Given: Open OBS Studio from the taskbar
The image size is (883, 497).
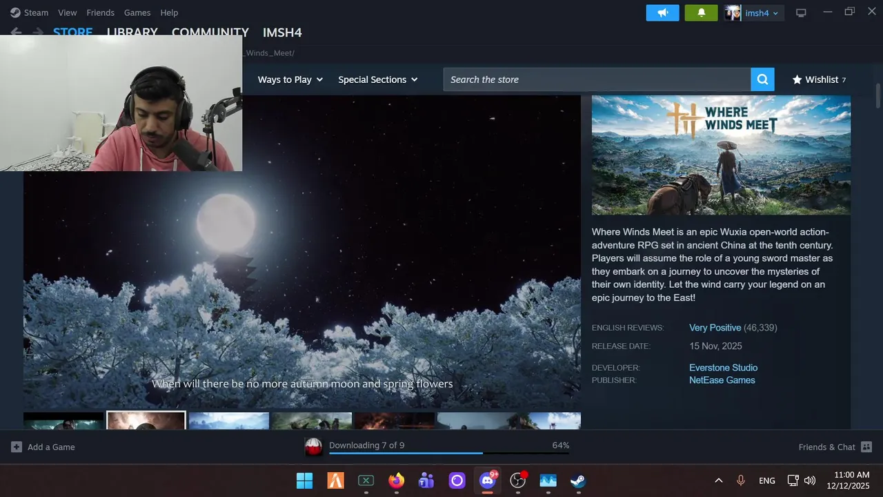Looking at the screenshot, I should 517,480.
